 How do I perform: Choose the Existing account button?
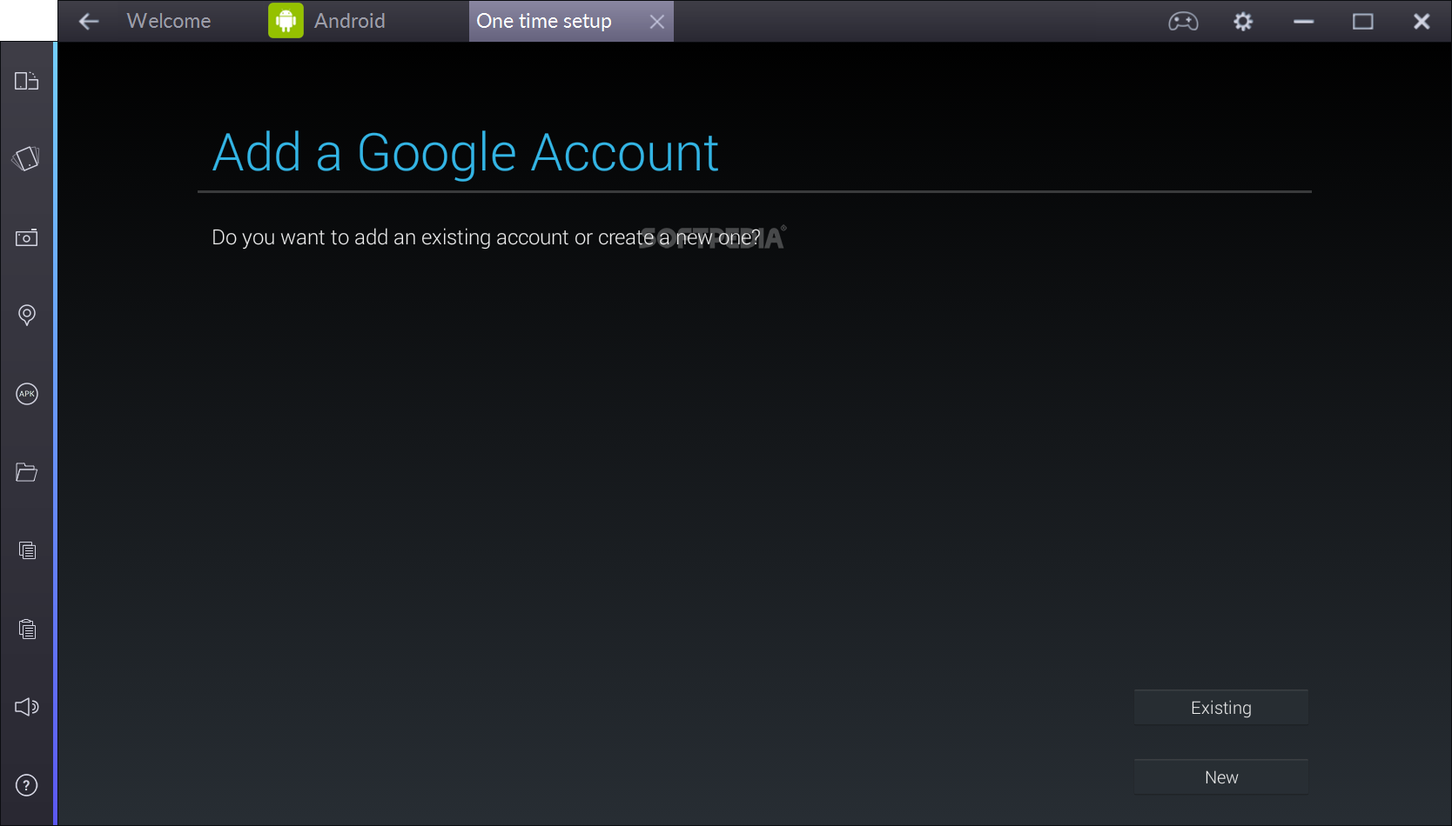coord(1221,708)
